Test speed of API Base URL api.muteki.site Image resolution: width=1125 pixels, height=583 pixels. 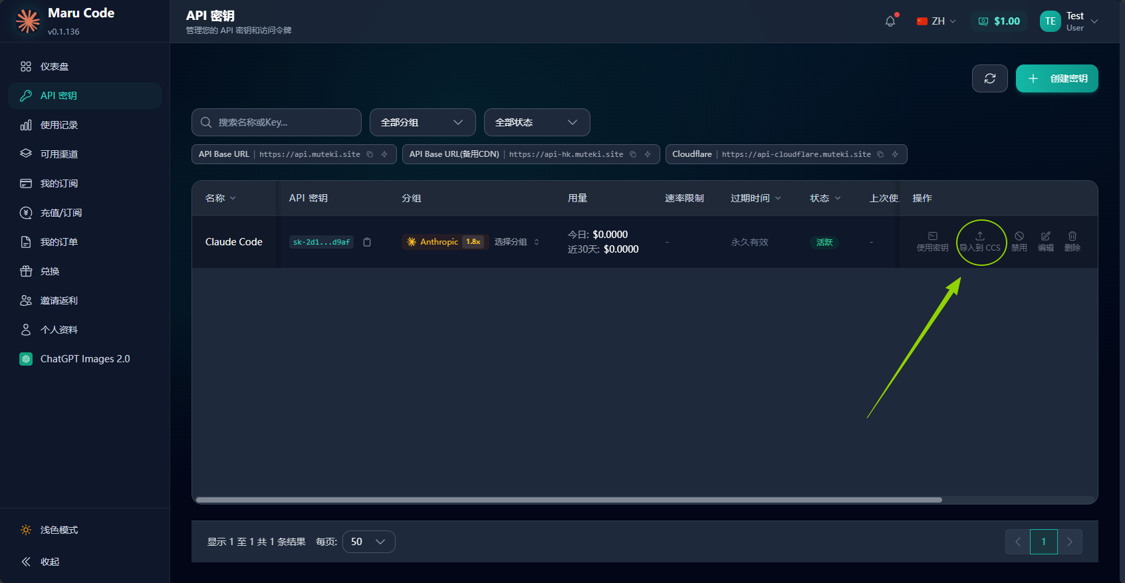[x=384, y=154]
